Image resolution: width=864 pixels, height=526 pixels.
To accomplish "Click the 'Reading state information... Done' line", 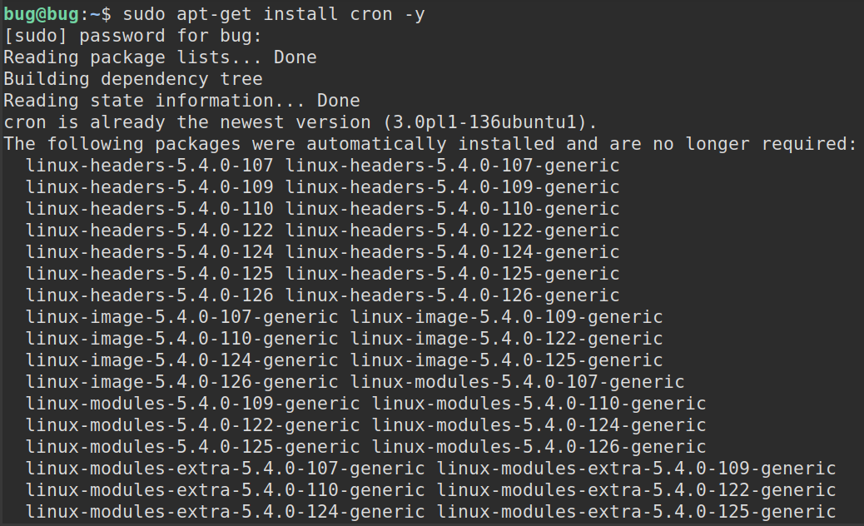I will (181, 101).
